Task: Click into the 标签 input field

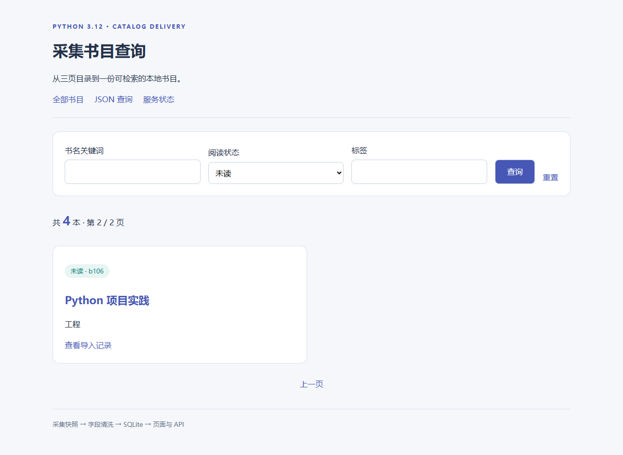Action: coord(419,172)
